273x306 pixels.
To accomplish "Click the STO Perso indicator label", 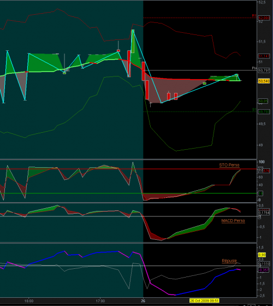I will click(229, 165).
